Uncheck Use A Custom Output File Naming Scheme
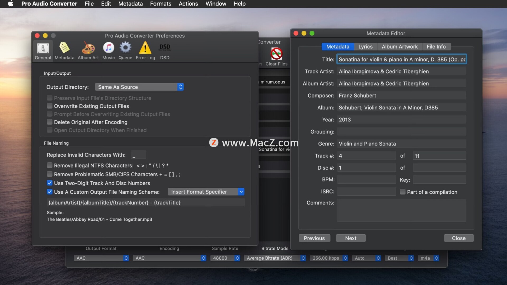 click(x=50, y=192)
